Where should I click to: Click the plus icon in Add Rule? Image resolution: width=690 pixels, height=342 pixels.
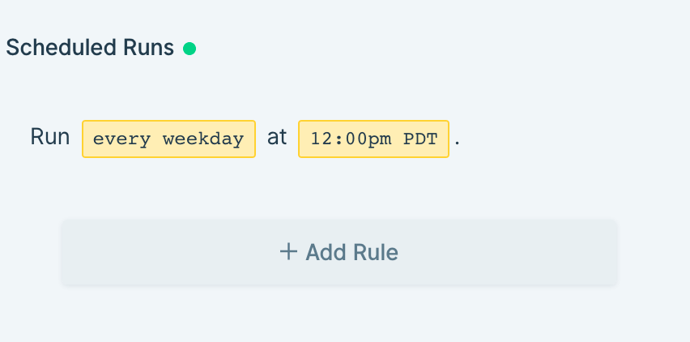(288, 252)
